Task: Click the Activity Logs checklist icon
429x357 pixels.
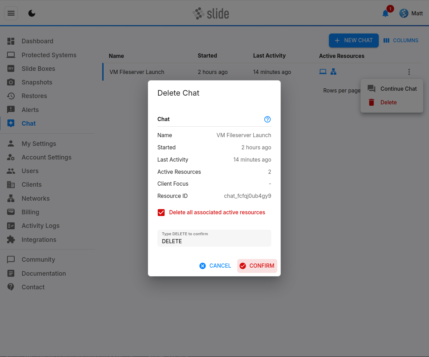Action: point(11,226)
